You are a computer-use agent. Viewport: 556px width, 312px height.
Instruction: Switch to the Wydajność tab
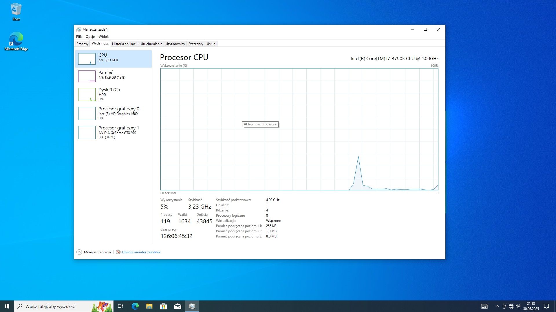click(100, 44)
